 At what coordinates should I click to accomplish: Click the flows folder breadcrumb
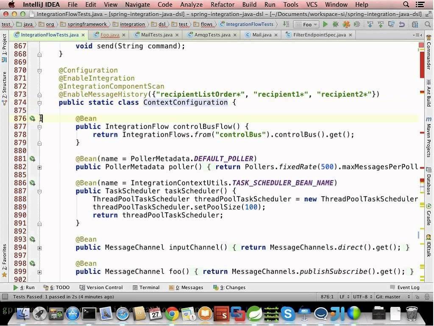(203, 24)
